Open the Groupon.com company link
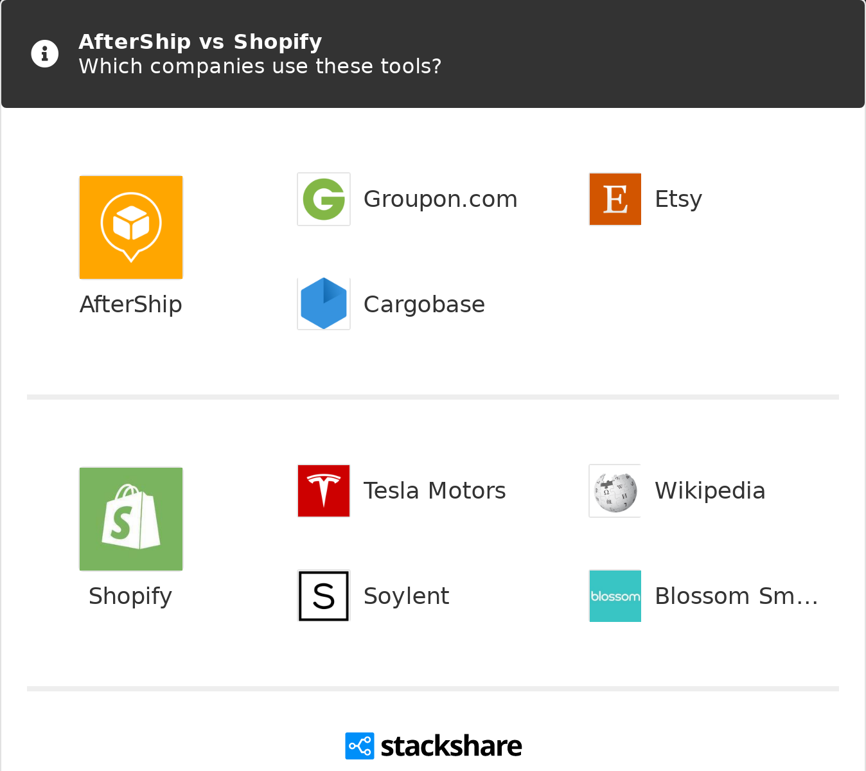The height and width of the screenshot is (771, 866). [441, 199]
